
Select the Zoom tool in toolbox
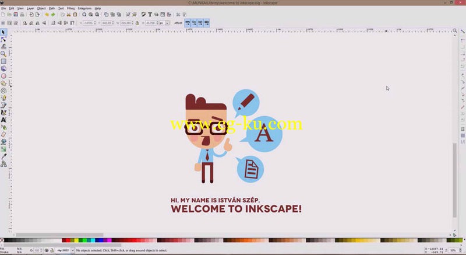click(x=3, y=54)
